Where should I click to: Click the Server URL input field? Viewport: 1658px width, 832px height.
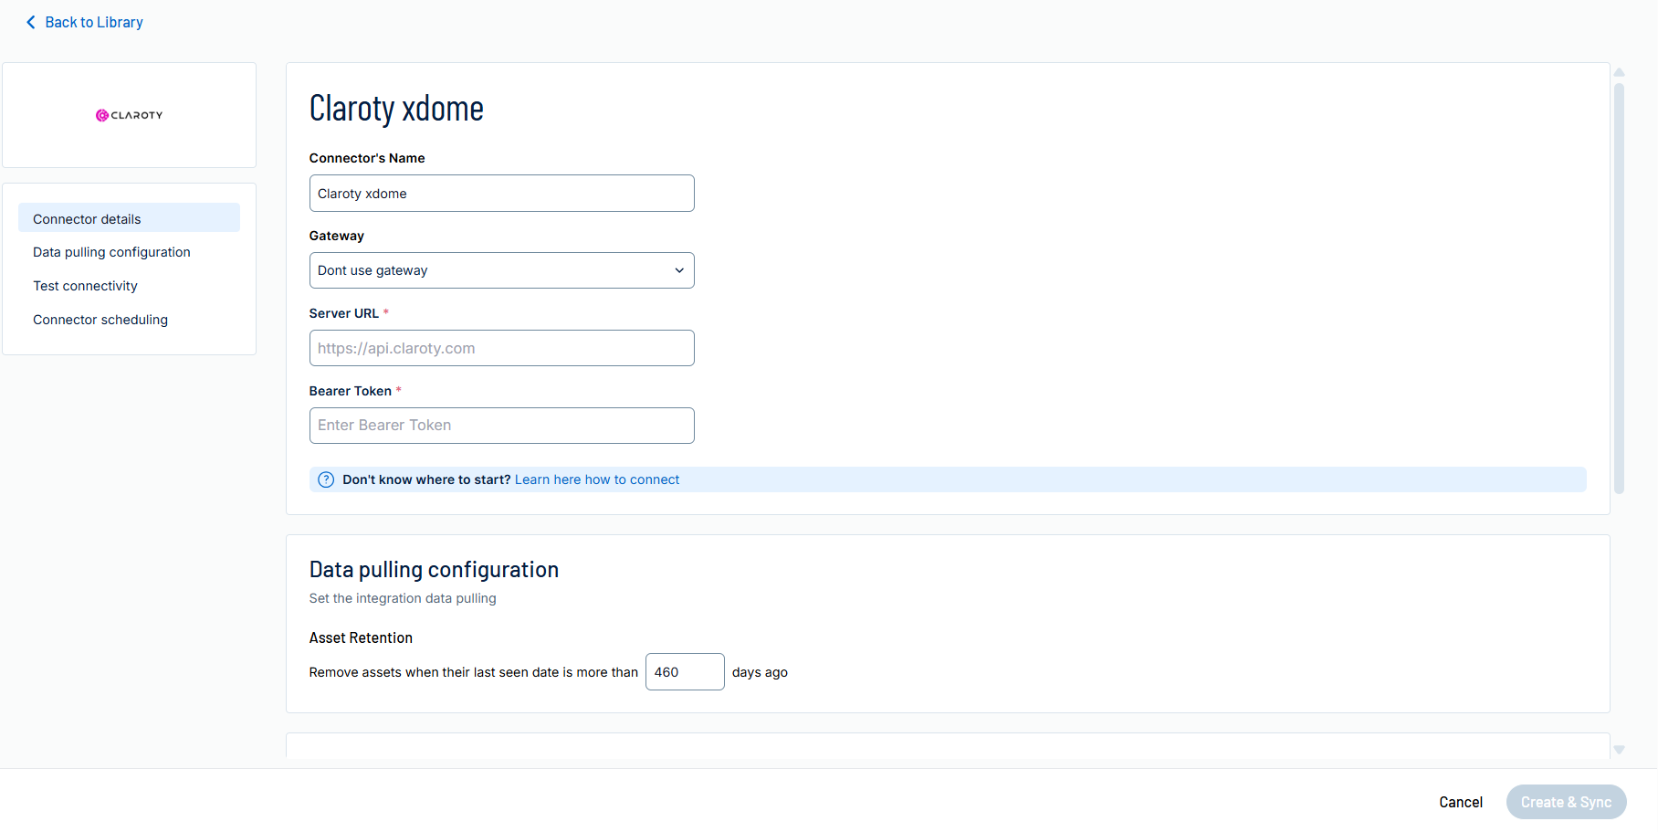500,348
